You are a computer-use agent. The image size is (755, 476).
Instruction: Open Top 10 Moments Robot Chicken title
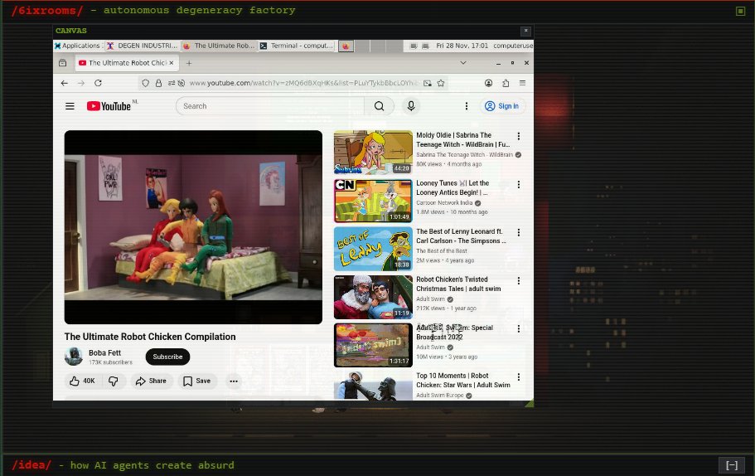463,380
